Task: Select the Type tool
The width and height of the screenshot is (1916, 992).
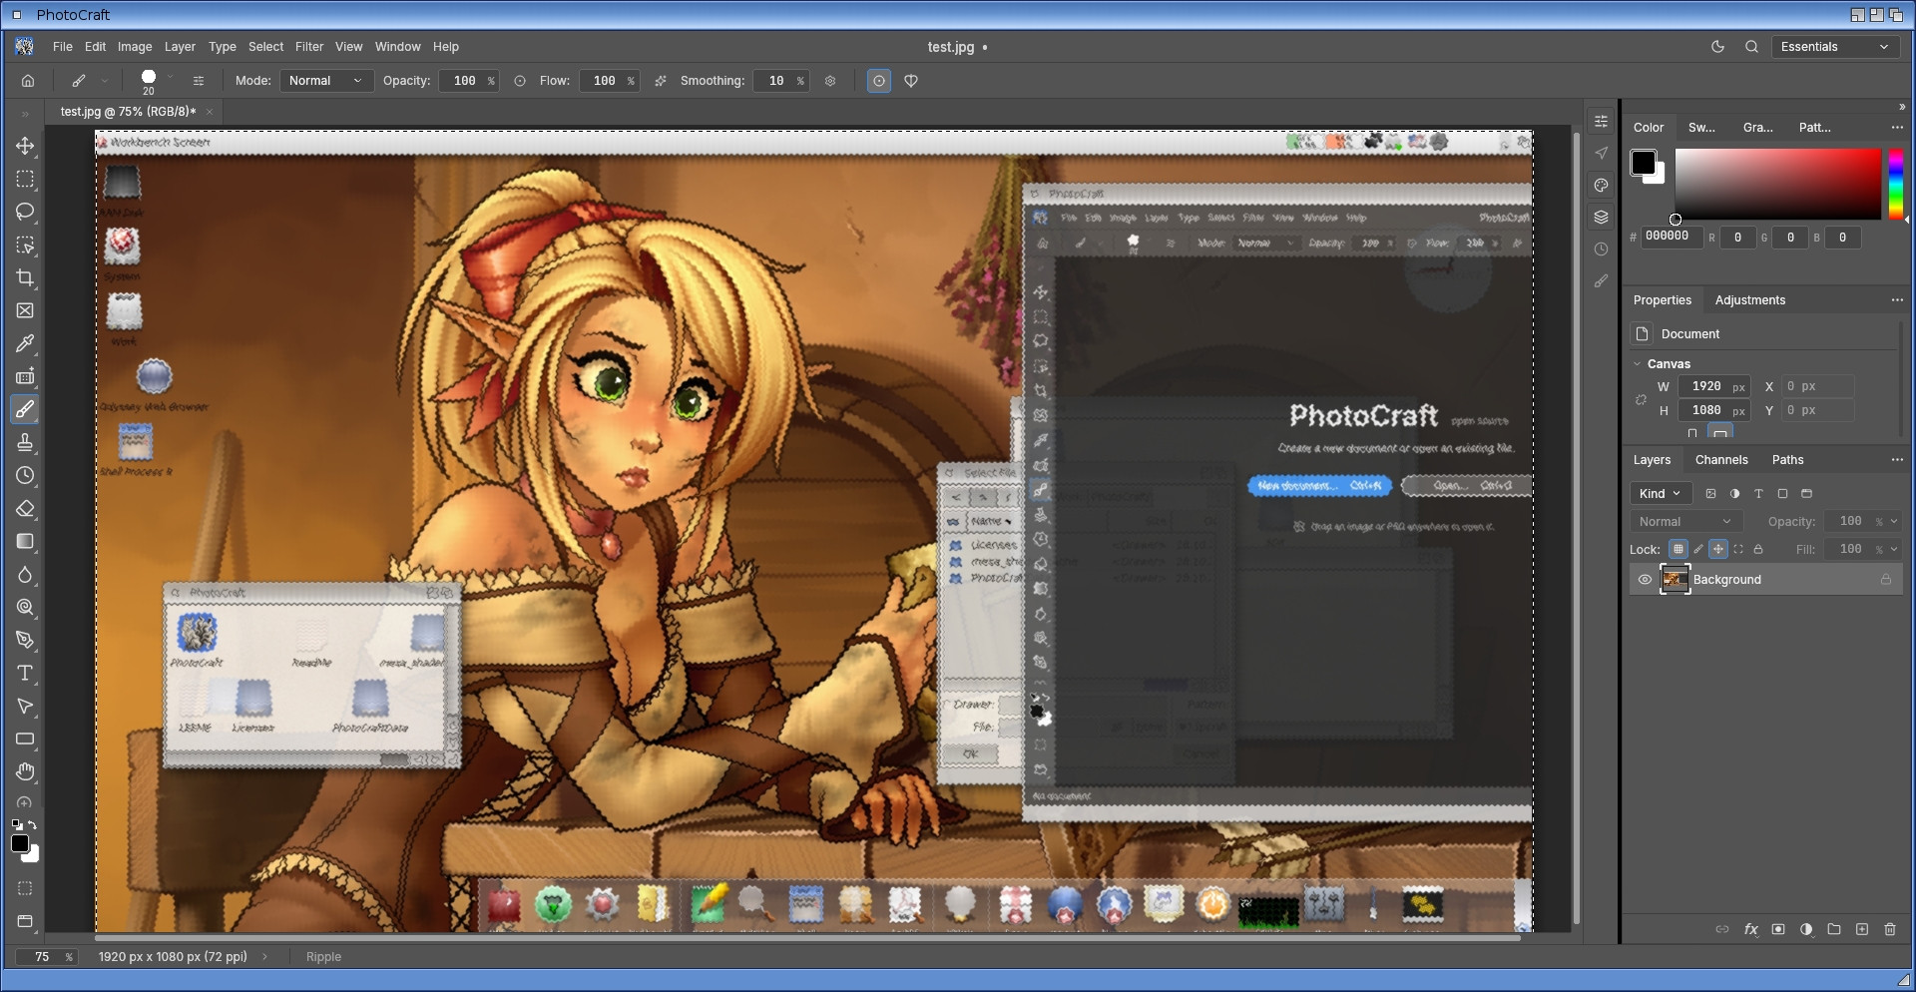Action: pyautogui.click(x=25, y=674)
